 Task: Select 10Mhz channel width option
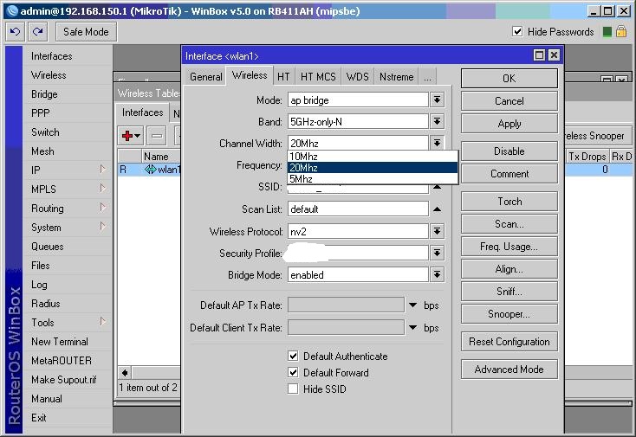point(373,157)
